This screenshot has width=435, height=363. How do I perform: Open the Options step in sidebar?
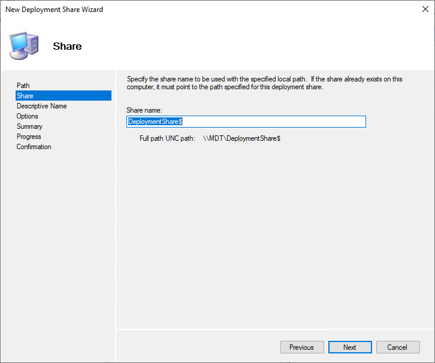coord(28,116)
